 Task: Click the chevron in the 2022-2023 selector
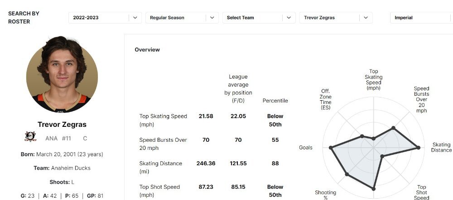point(135,18)
